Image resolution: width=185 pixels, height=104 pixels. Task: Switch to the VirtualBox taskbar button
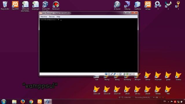48,101
